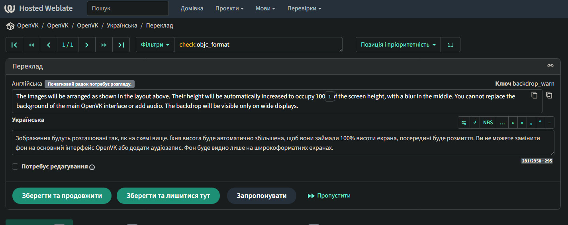The image size is (568, 225).
Task: Click the OpenVK project cube icon
Action: tap(10, 26)
